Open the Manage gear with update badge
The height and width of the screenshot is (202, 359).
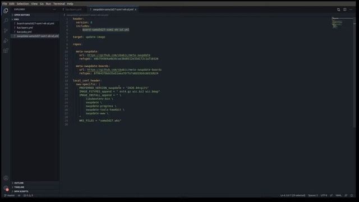(x=6, y=188)
